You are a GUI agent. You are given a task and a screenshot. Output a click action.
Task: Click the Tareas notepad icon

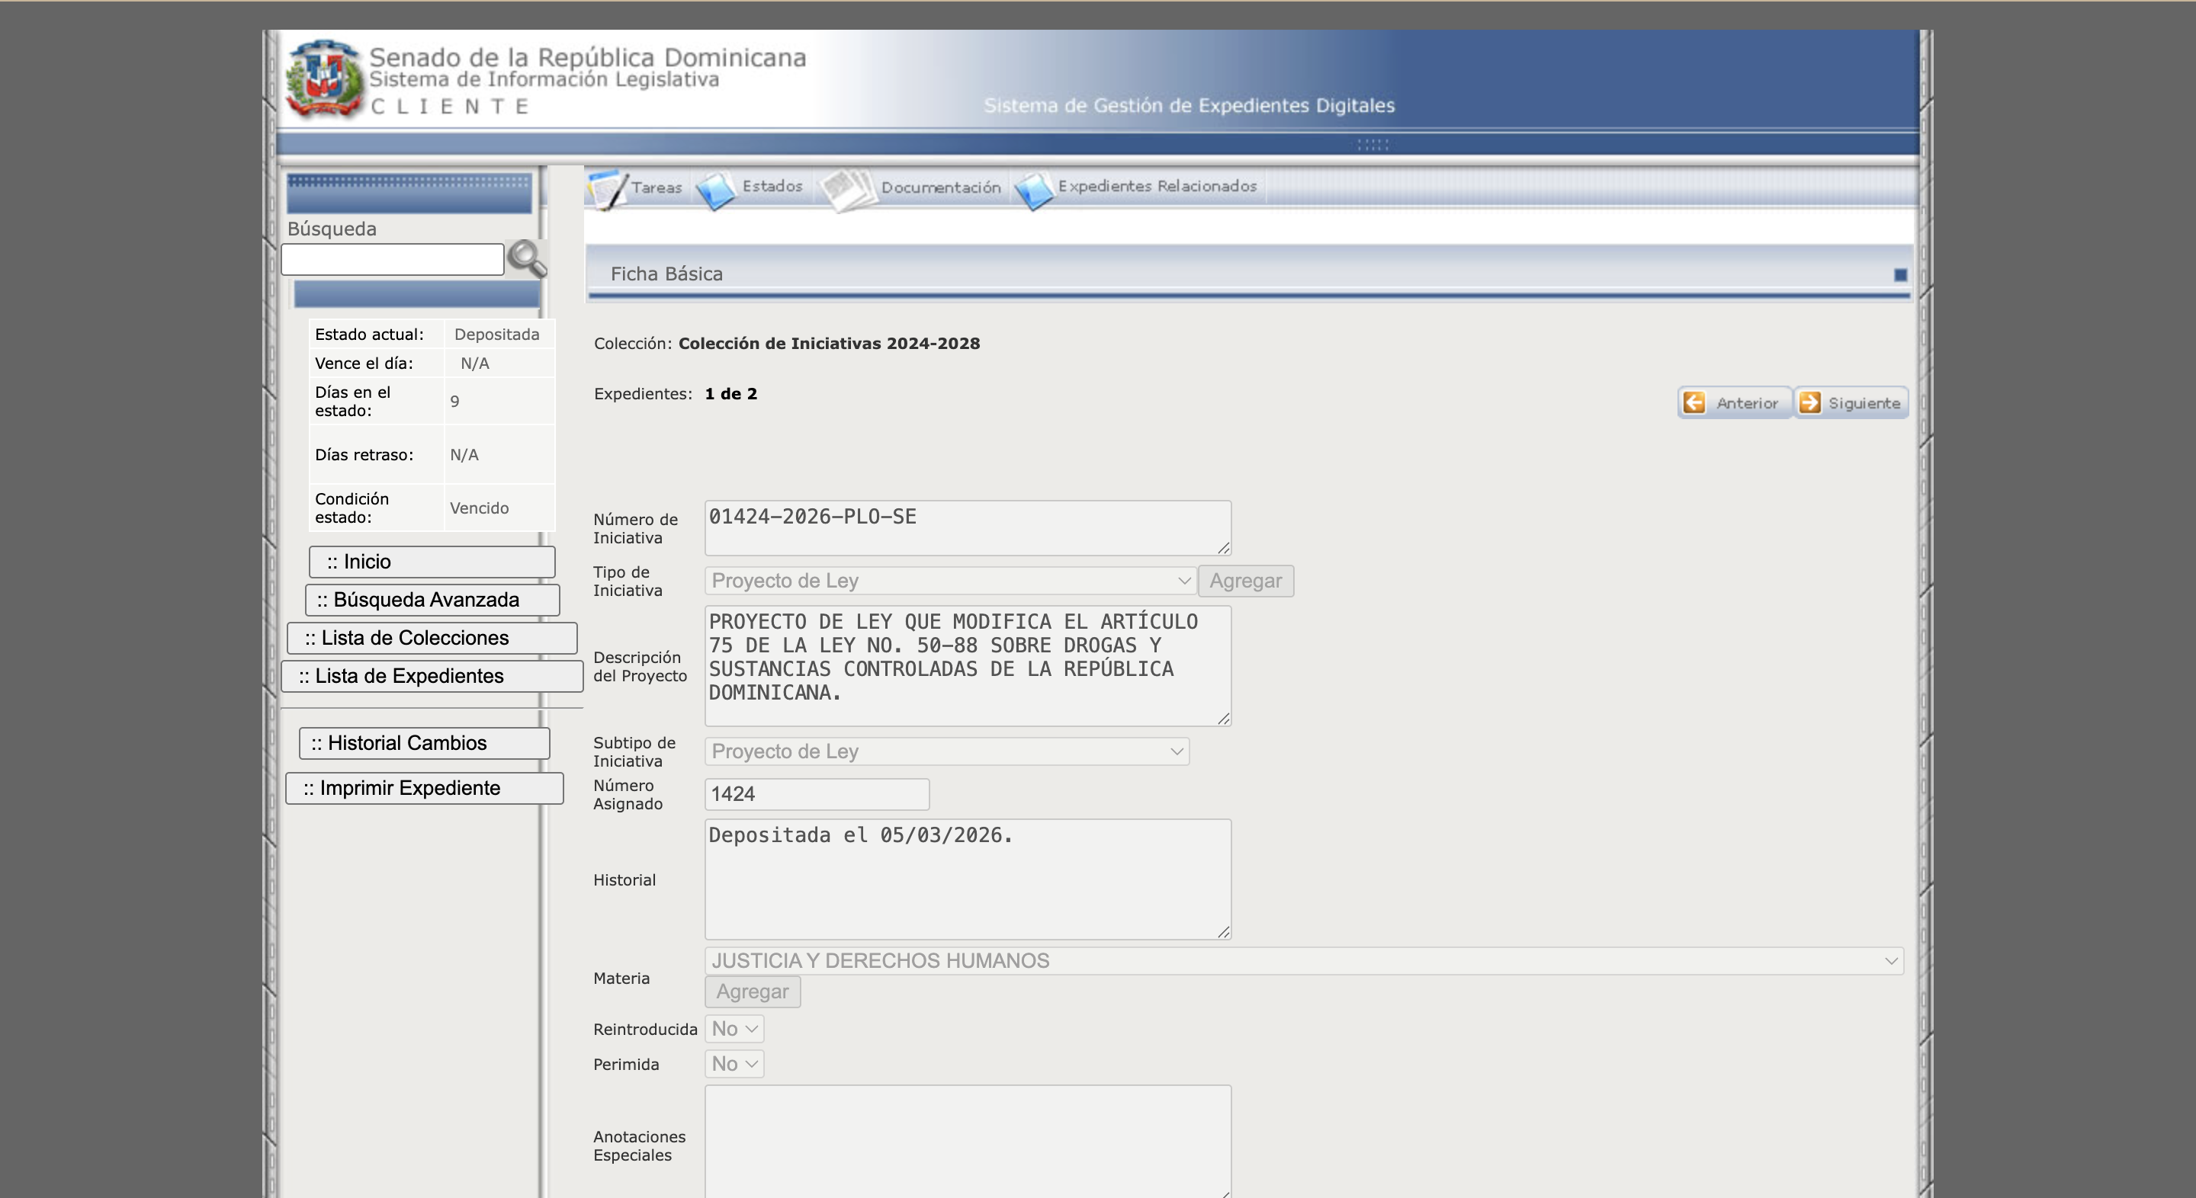pyautogui.click(x=608, y=188)
